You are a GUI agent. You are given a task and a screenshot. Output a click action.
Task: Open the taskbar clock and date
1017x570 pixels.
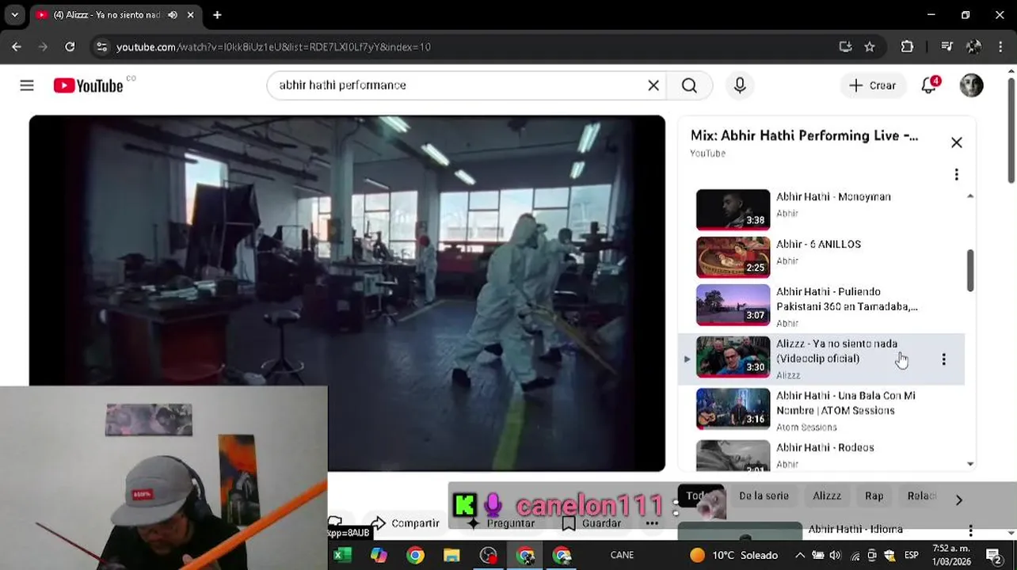click(951, 555)
